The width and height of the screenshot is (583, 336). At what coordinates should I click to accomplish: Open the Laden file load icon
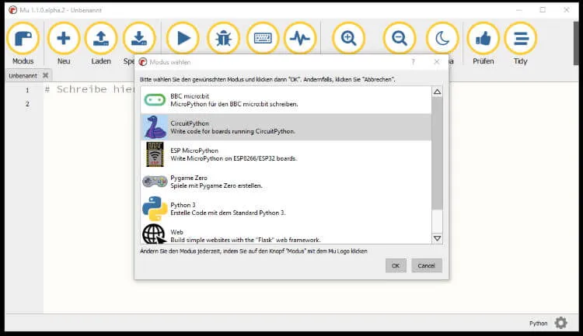pos(101,38)
